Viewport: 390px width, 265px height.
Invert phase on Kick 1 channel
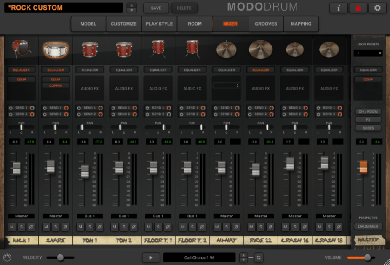click(x=31, y=227)
